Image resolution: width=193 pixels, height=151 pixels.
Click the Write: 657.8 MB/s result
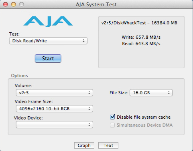pyautogui.click(x=141, y=37)
